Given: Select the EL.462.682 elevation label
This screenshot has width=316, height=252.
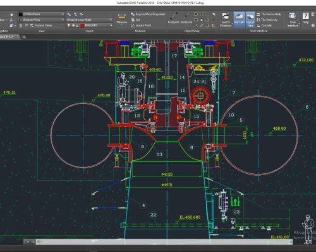Looking at the screenshot, I should click(190, 217).
